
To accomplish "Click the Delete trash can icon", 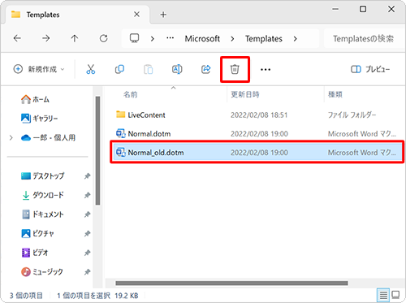I will coord(235,69).
